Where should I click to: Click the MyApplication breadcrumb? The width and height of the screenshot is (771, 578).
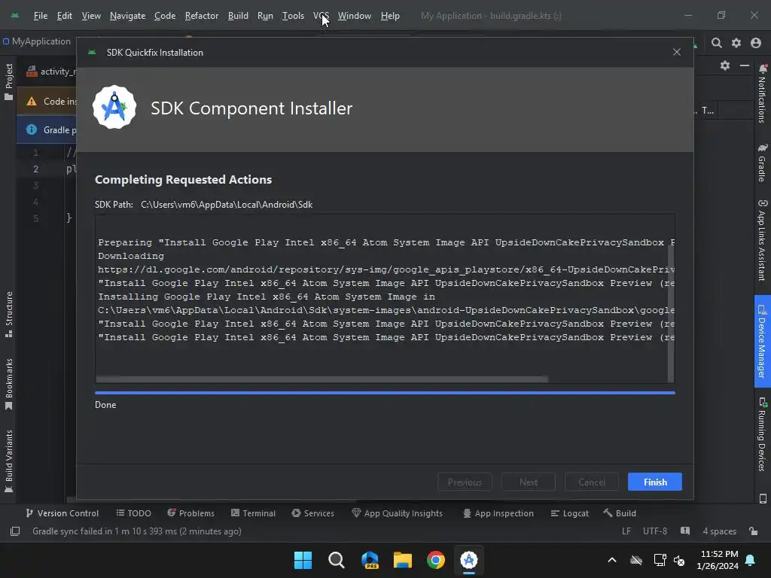pyautogui.click(x=37, y=41)
